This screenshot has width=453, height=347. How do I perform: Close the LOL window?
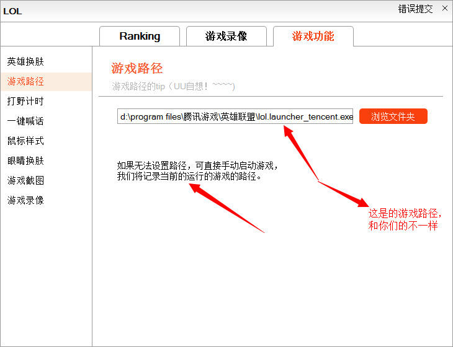(x=444, y=9)
